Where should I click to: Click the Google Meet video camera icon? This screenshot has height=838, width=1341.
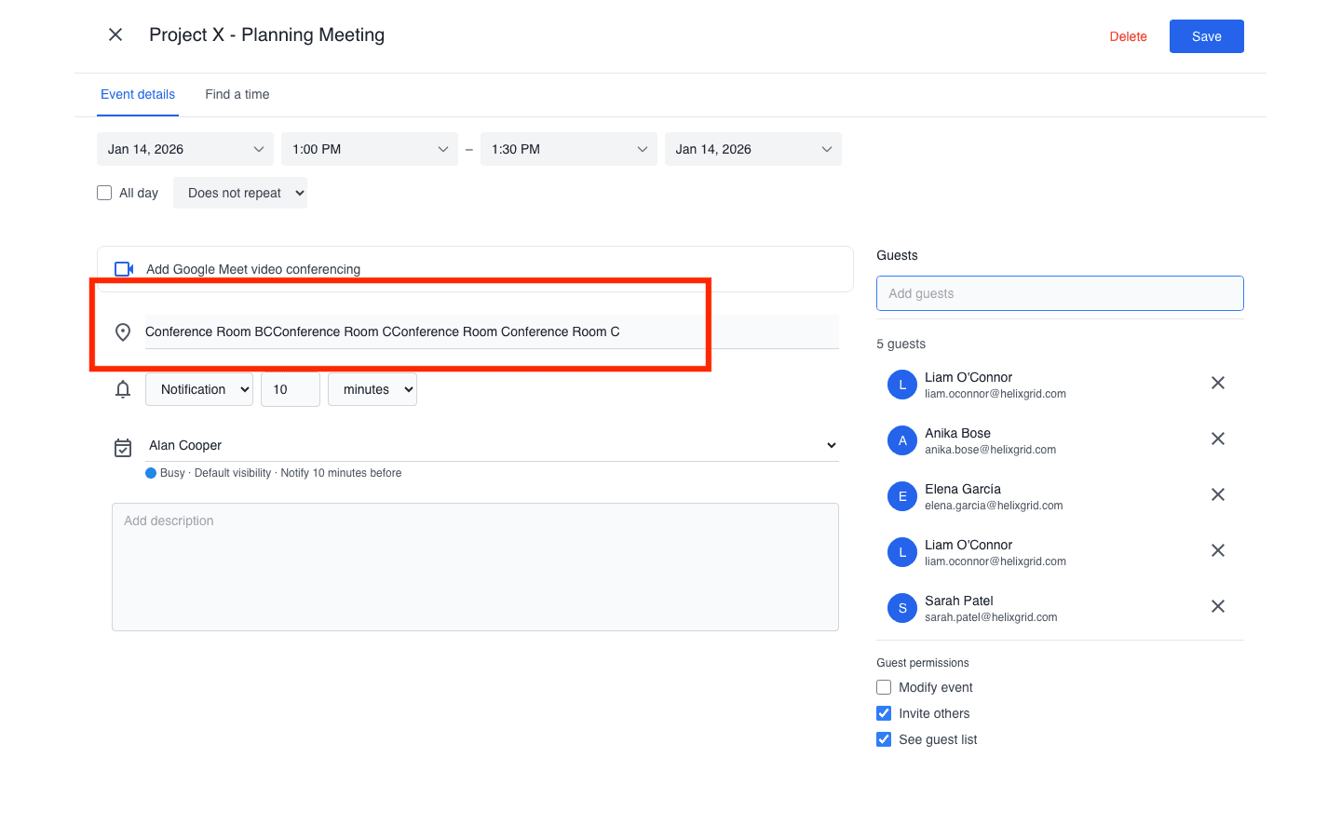coord(124,269)
